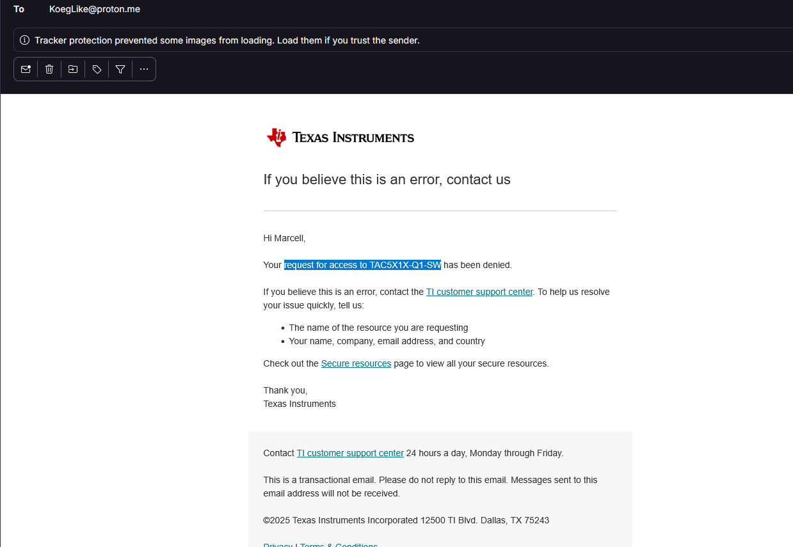Click the greeting line addressed to Marcell

click(x=284, y=238)
